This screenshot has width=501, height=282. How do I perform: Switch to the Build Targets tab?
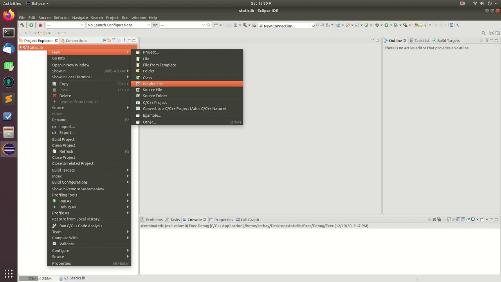coord(446,40)
